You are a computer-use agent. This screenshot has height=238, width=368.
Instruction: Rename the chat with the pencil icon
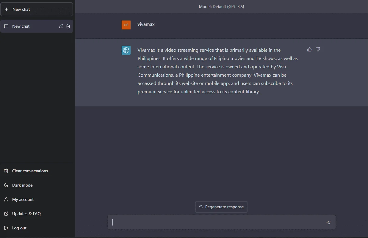[61, 26]
